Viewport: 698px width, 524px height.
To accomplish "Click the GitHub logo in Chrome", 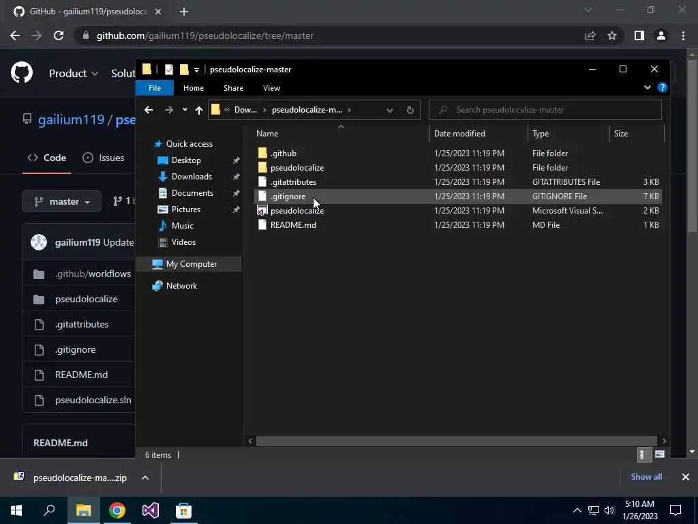I will pyautogui.click(x=22, y=73).
